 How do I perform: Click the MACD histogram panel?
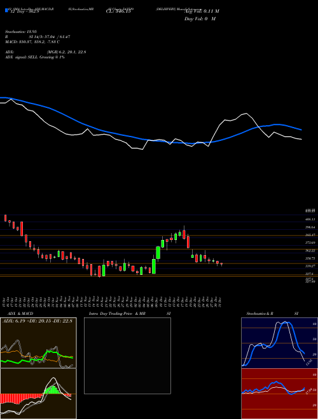[x=38, y=394]
